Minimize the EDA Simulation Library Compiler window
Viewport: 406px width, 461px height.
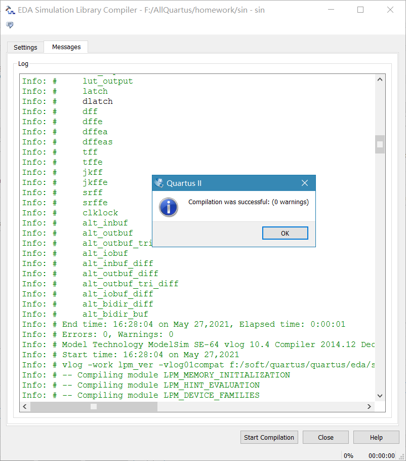click(331, 10)
